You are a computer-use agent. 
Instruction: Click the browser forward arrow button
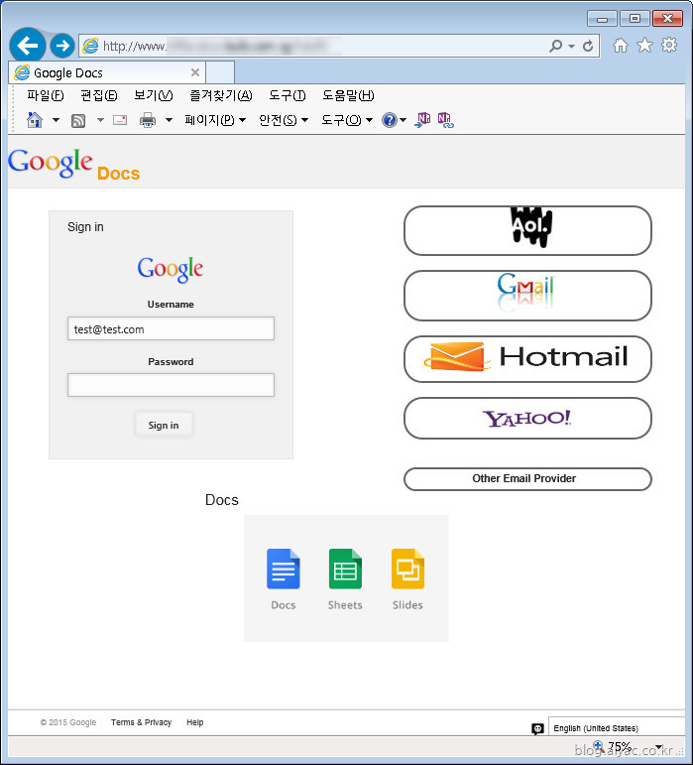click(62, 46)
